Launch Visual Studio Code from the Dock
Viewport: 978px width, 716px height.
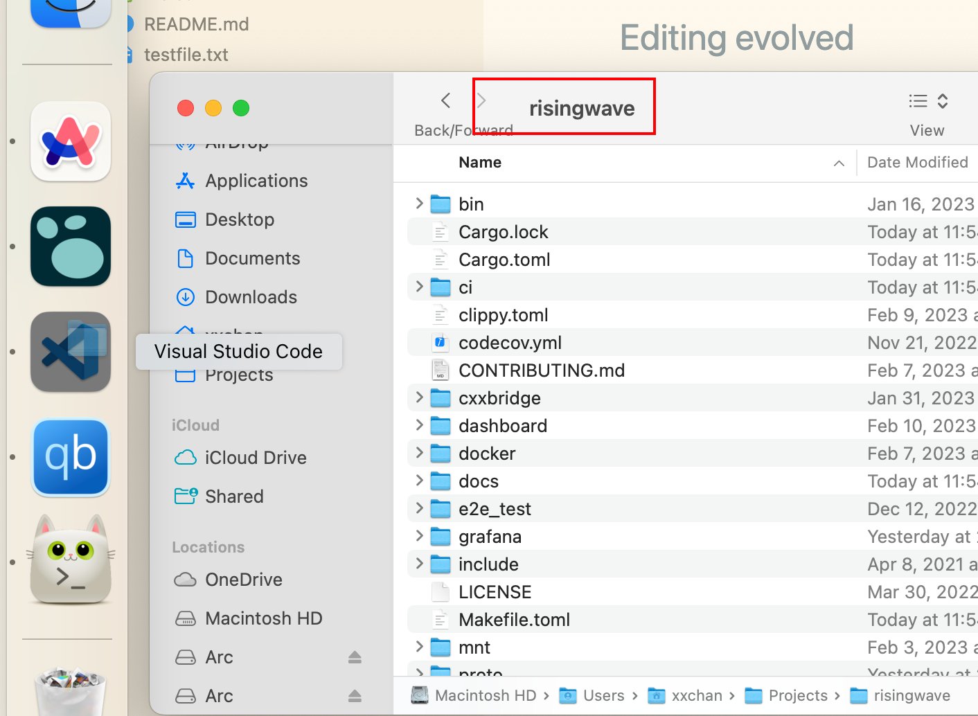click(x=69, y=352)
